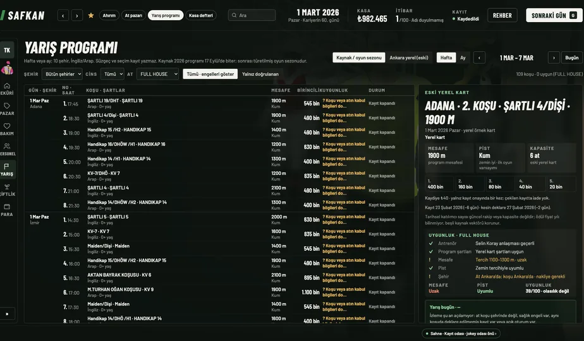Click the KOŞU · ŞARTLAR column header
584x341 pixels.
click(106, 90)
